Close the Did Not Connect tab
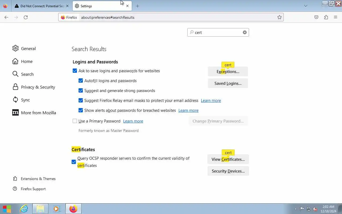 [x=67, y=6]
